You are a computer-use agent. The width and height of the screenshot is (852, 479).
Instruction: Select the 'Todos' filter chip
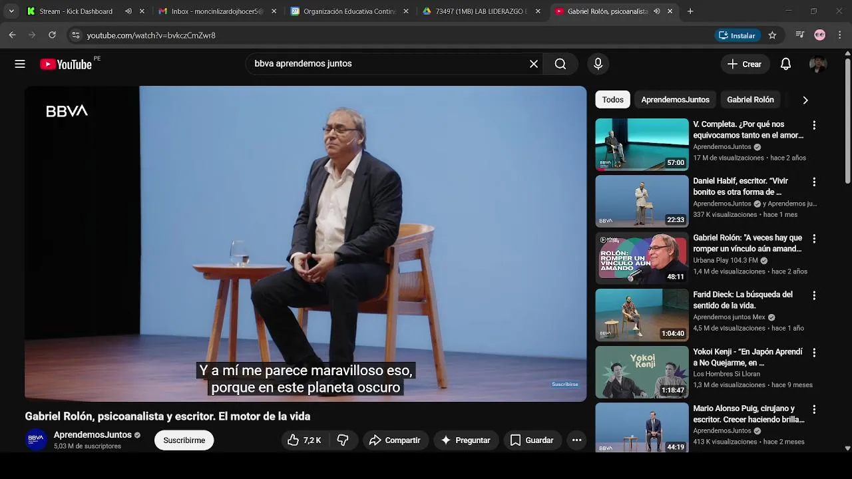coord(612,100)
